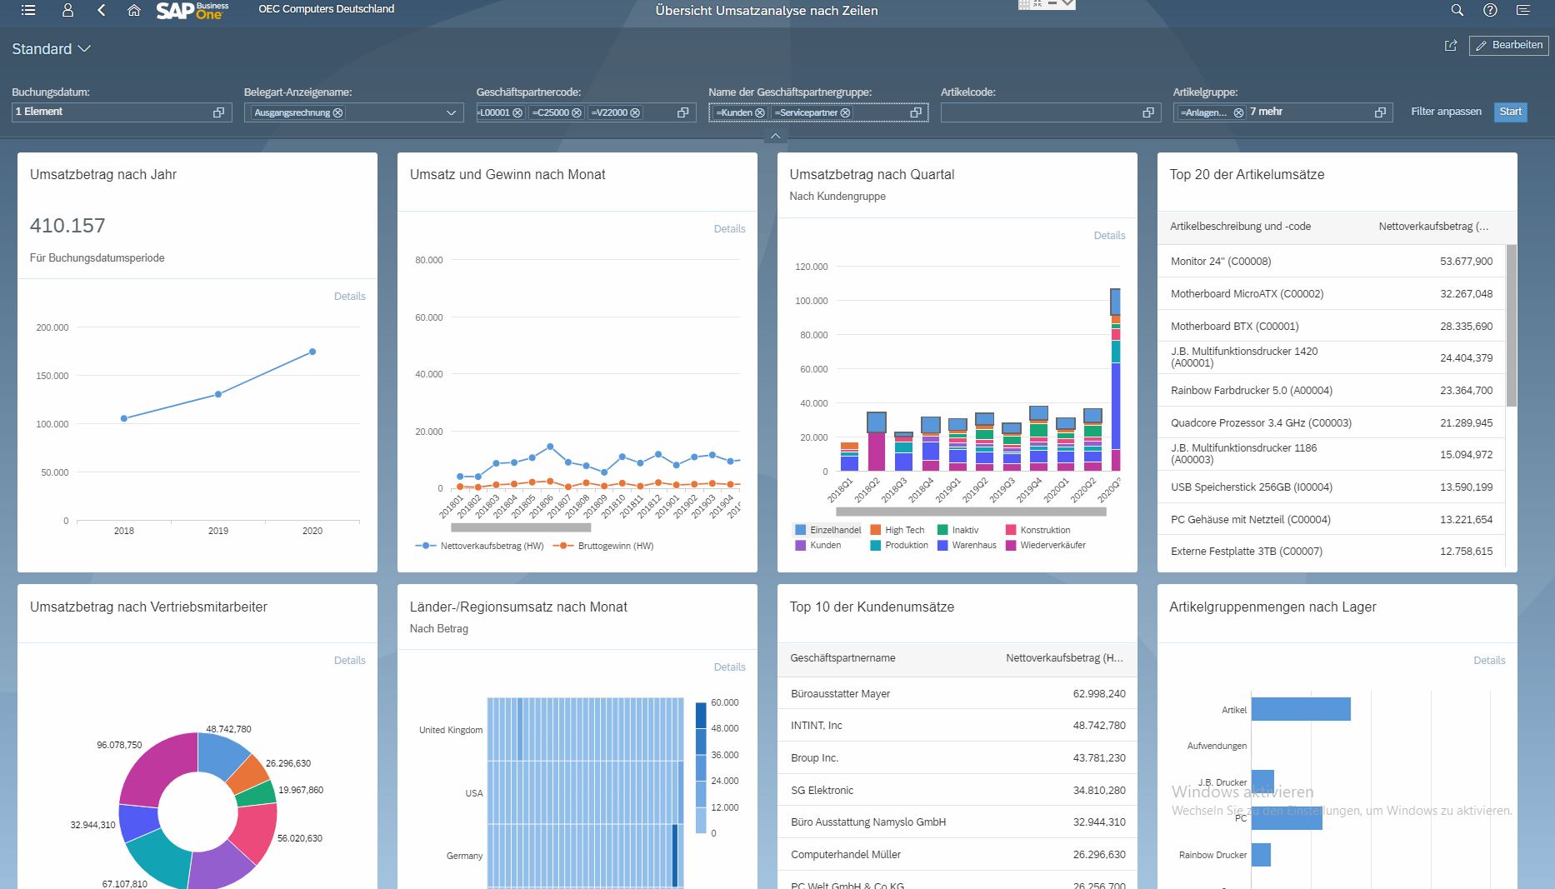Click the Bearbeiten button
The height and width of the screenshot is (889, 1555).
click(x=1509, y=45)
